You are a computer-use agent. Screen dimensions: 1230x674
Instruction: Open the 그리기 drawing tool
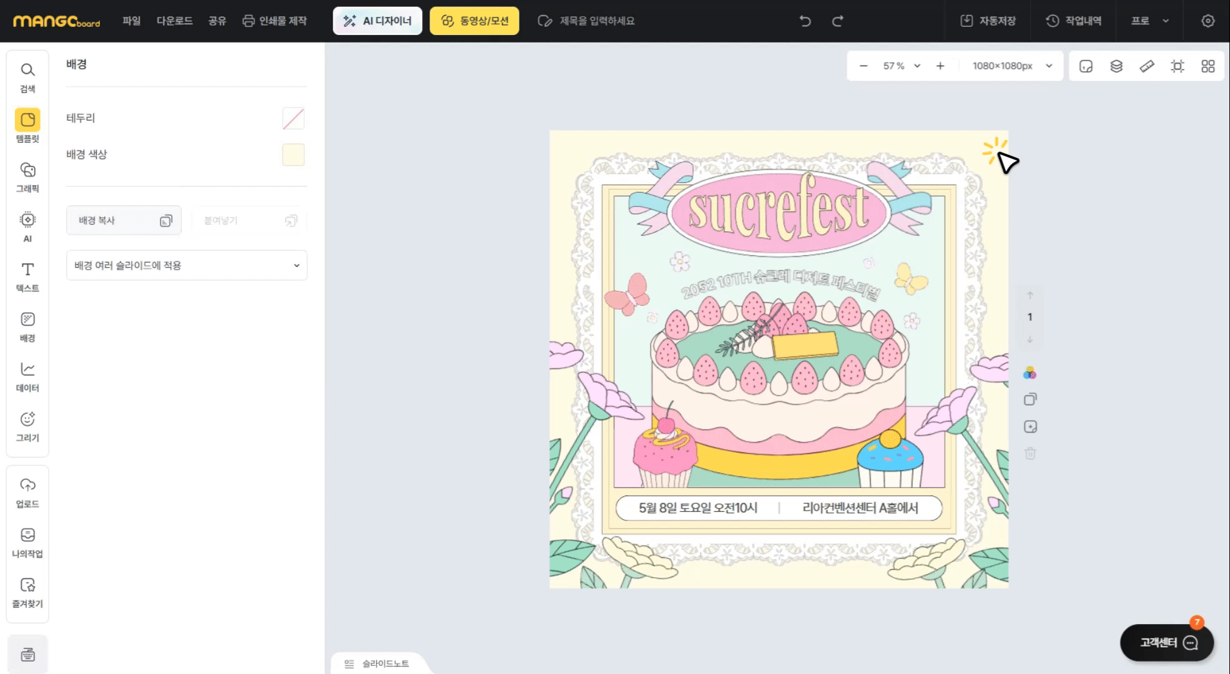tap(27, 426)
